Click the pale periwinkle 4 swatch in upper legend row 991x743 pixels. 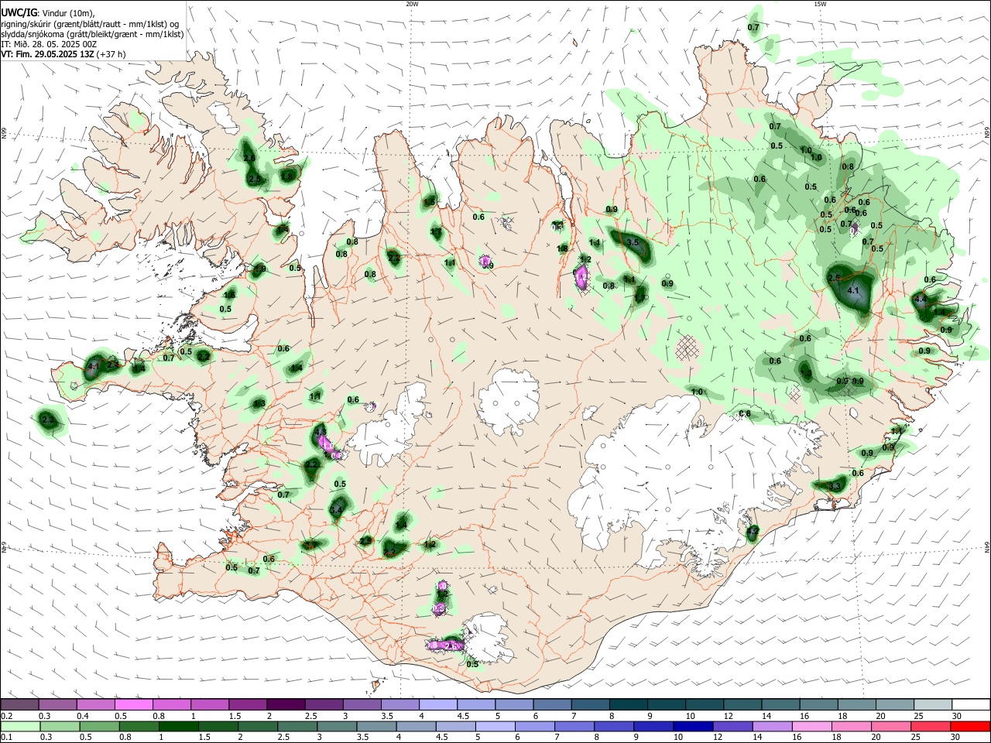437,704
